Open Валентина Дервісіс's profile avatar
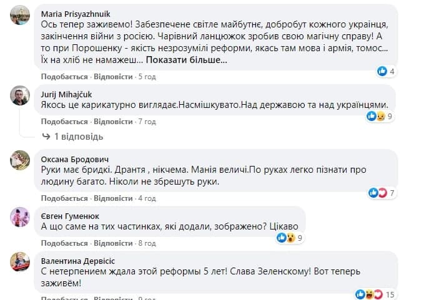The width and height of the screenshot is (424, 300). [x=21, y=262]
